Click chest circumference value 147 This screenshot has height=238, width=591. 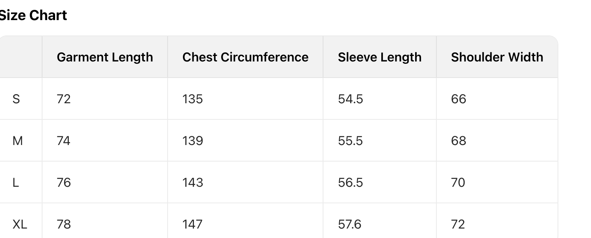click(x=192, y=224)
